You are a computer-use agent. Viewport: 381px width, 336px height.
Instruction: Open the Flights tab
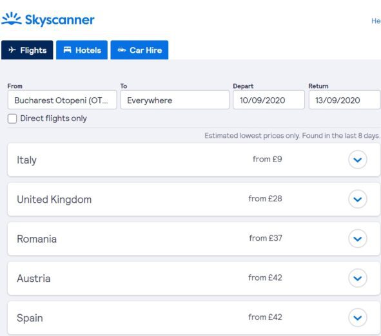[27, 50]
